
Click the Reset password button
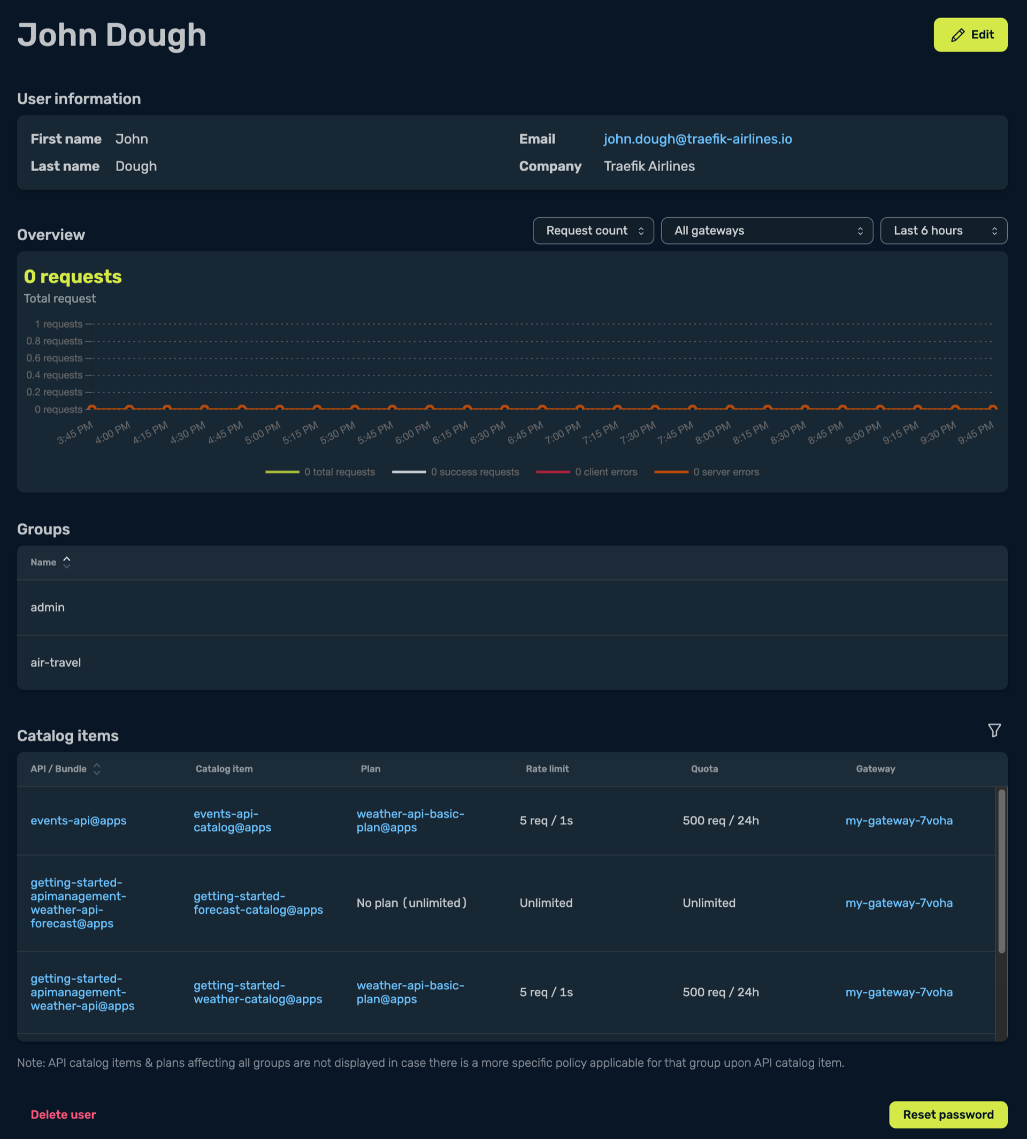(x=948, y=1115)
